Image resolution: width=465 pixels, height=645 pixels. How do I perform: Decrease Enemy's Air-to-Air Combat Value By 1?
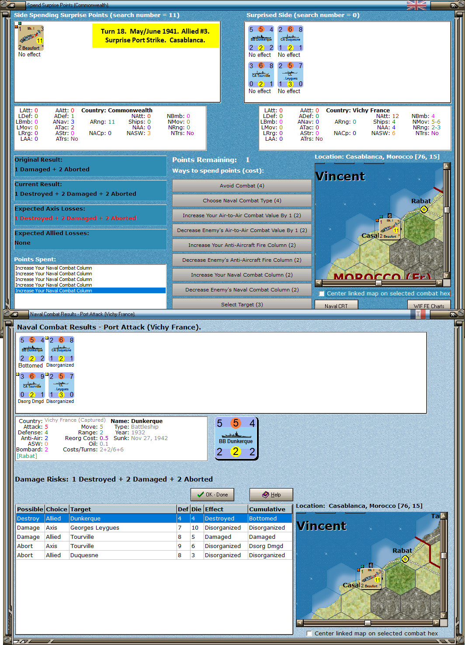click(242, 230)
